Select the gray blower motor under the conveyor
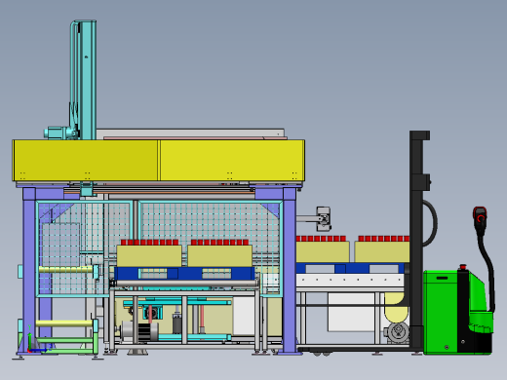This screenshot has height=380, width=507. coord(397,332)
